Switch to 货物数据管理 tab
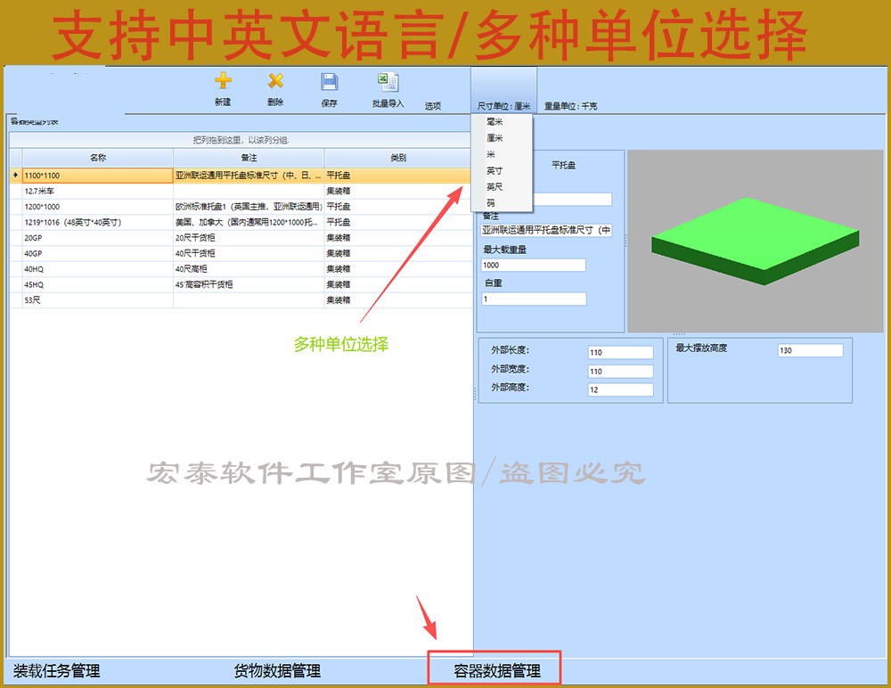Image resolution: width=891 pixels, height=688 pixels. pyautogui.click(x=277, y=671)
